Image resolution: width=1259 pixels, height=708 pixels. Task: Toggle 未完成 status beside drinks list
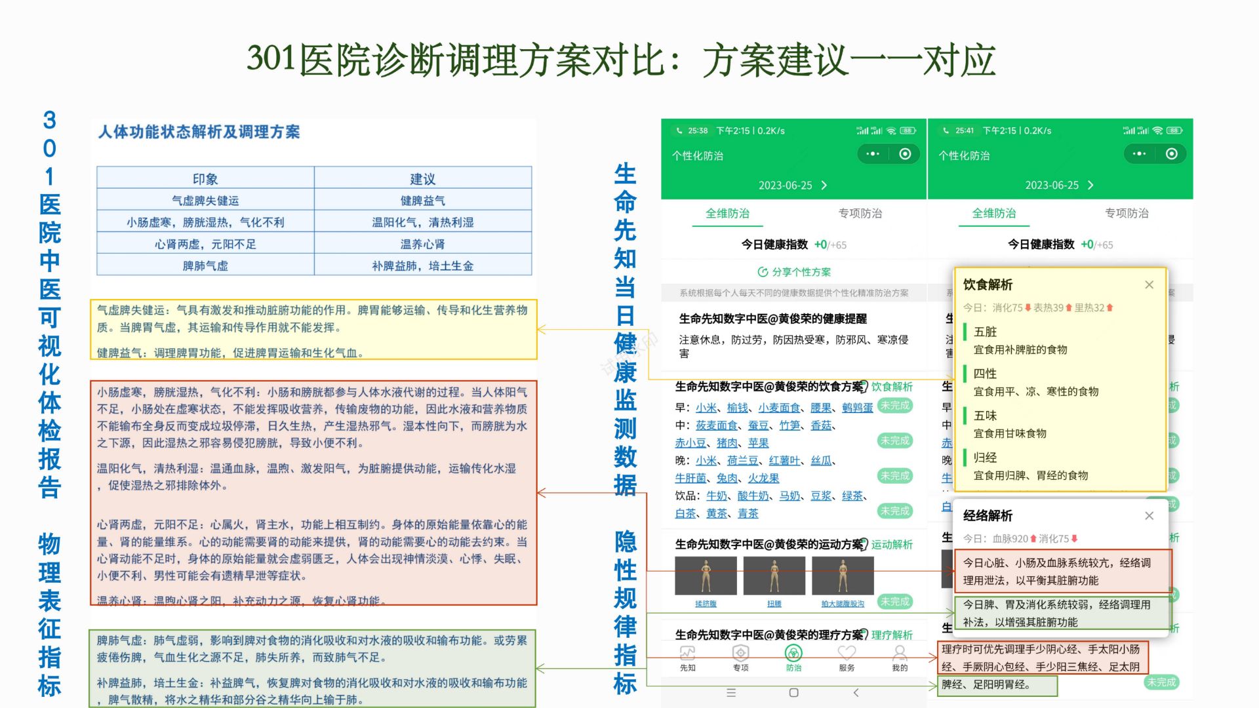point(895,511)
